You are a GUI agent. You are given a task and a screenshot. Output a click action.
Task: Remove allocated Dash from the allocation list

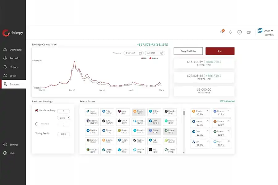[x=208, y=131]
